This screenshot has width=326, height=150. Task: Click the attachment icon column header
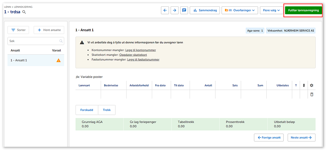tap(304, 85)
